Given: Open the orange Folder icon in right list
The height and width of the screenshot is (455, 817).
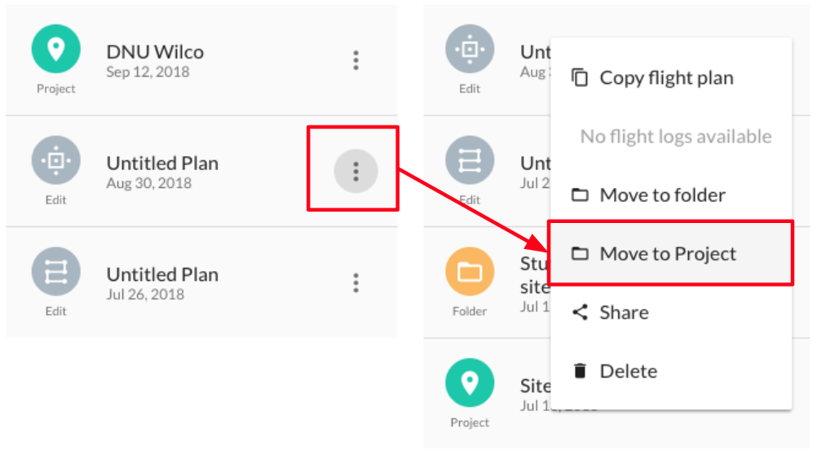Looking at the screenshot, I should coord(470,271).
